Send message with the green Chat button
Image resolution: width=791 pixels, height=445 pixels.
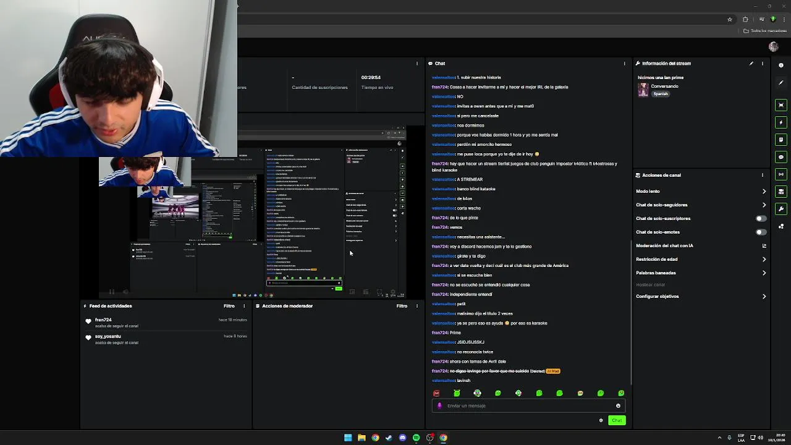coord(617,420)
